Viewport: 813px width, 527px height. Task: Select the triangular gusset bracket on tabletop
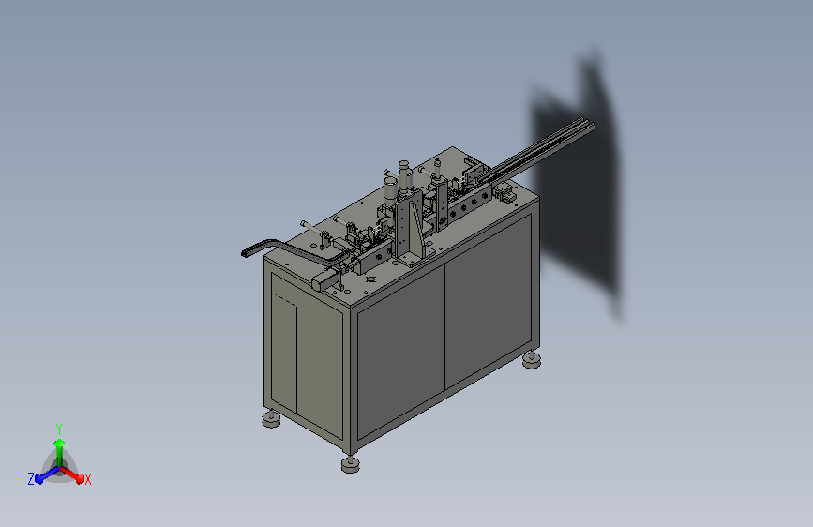414,232
